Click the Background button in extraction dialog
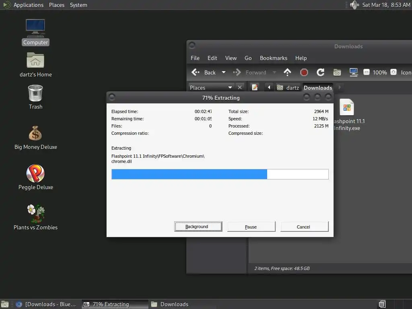This screenshot has height=309, width=412. tap(198, 227)
